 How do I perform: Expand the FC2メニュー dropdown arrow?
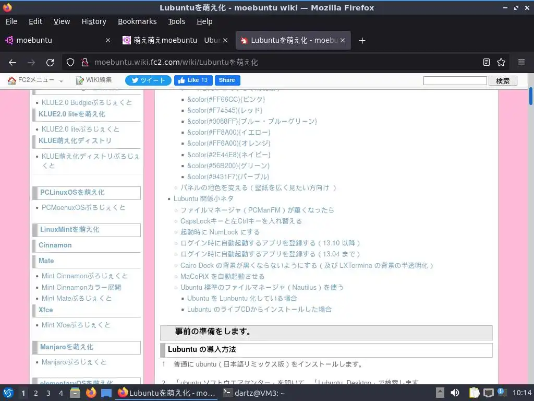point(61,81)
